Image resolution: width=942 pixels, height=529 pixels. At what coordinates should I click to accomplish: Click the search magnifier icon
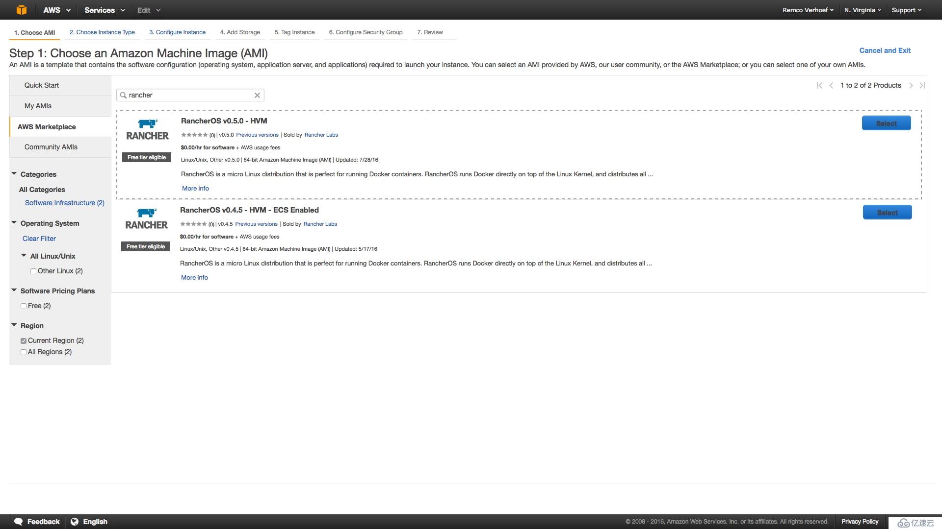pos(123,95)
